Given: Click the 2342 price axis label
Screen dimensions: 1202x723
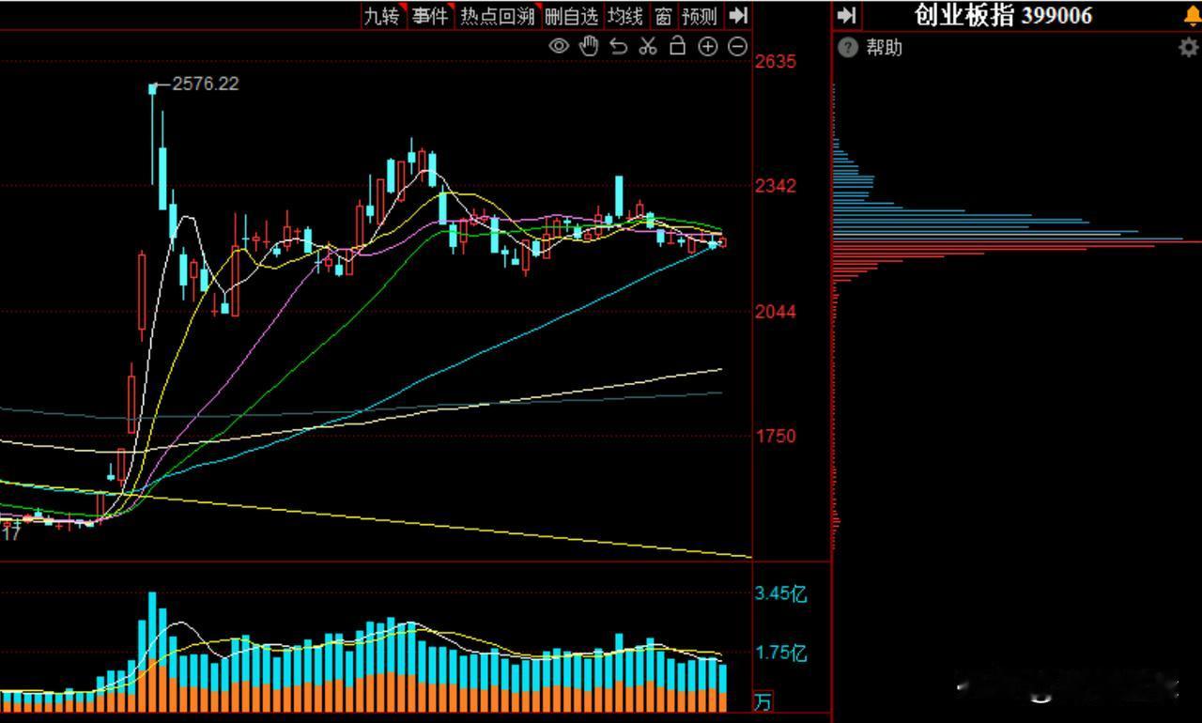Looking at the screenshot, I should [x=776, y=186].
